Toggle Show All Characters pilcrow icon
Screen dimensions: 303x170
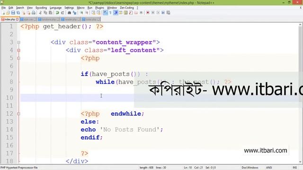(x=110, y=13)
